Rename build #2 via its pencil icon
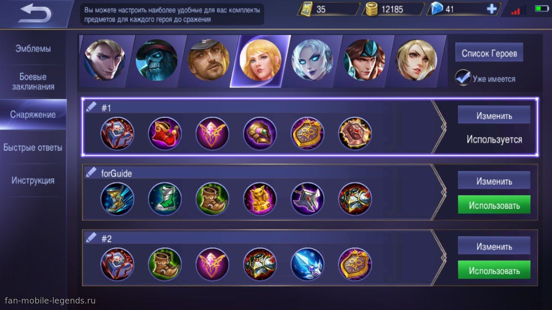 pos(91,238)
